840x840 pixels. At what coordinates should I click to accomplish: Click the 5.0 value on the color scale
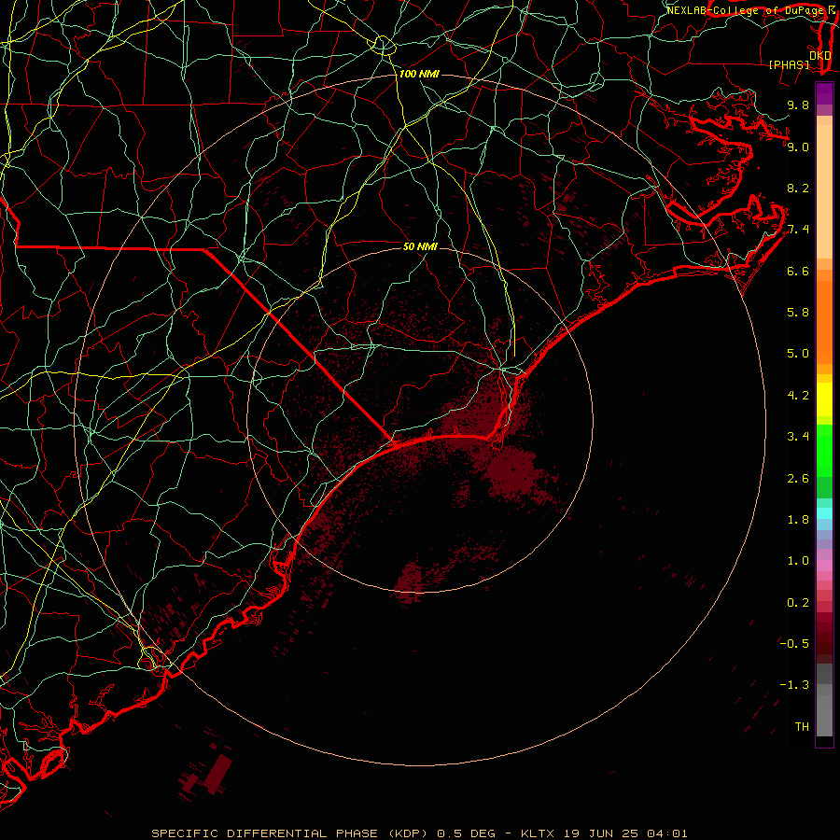[798, 354]
